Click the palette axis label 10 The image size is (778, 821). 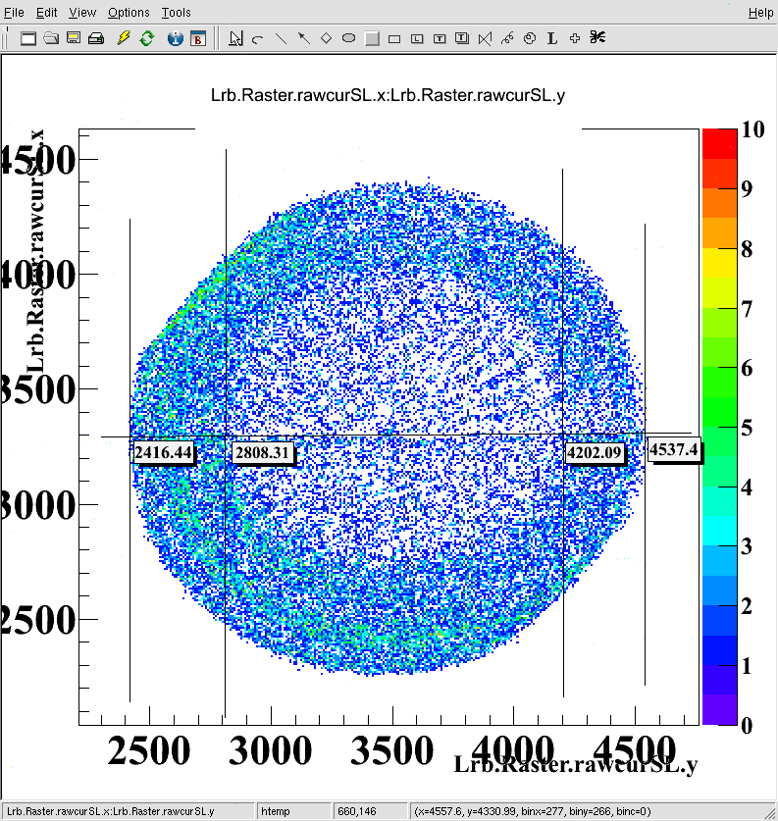752,129
